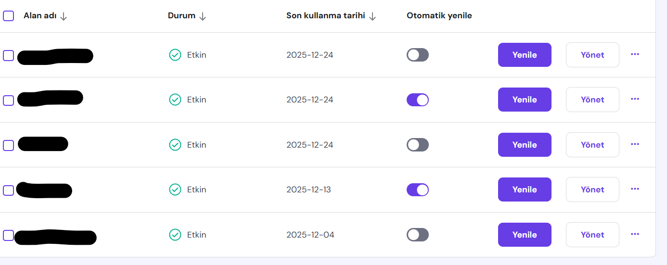Tick the select-all checkbox in table header
The image size is (667, 265).
pyautogui.click(x=9, y=16)
